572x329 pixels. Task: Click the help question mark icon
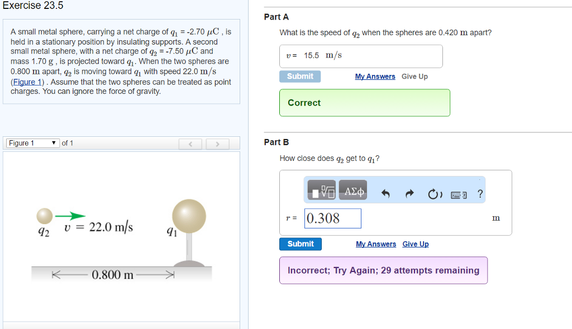pos(479,190)
